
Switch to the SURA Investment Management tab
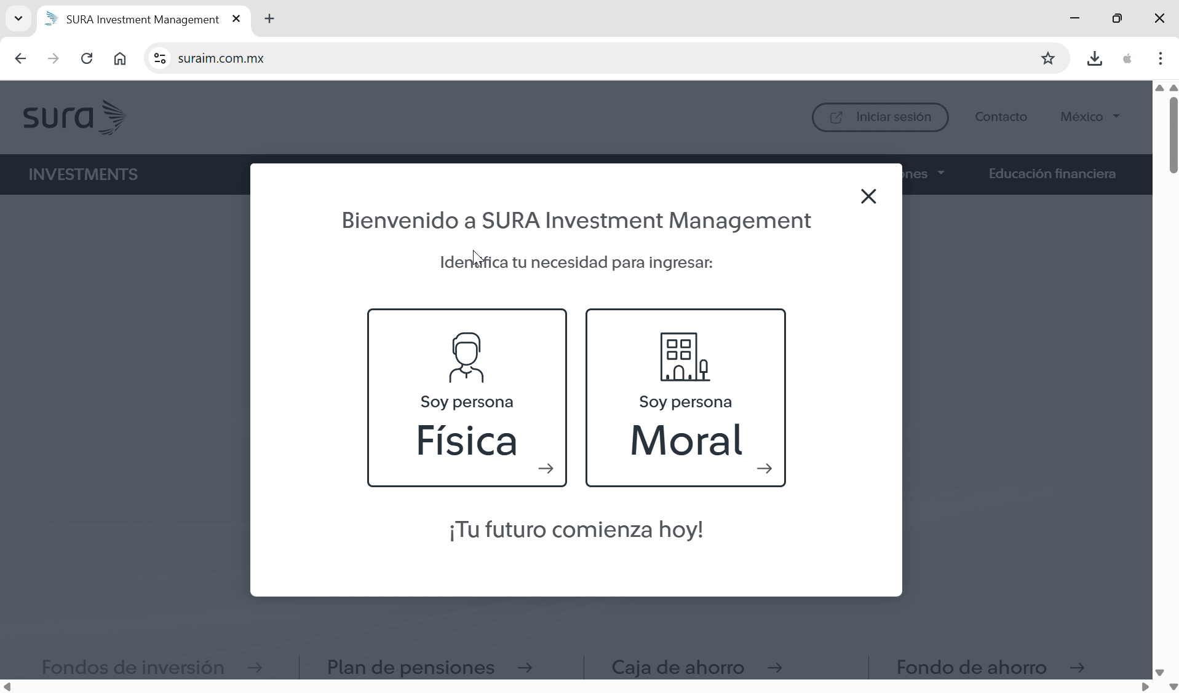(x=141, y=19)
